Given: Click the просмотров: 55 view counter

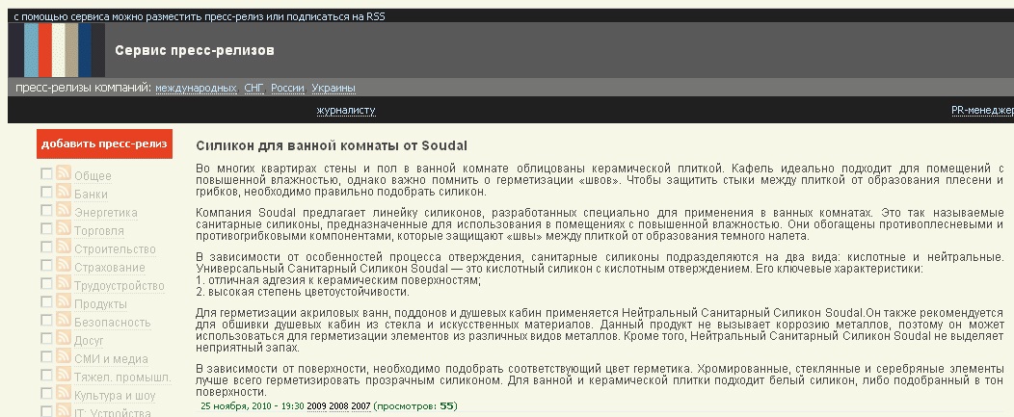Looking at the screenshot, I should click(415, 406).
